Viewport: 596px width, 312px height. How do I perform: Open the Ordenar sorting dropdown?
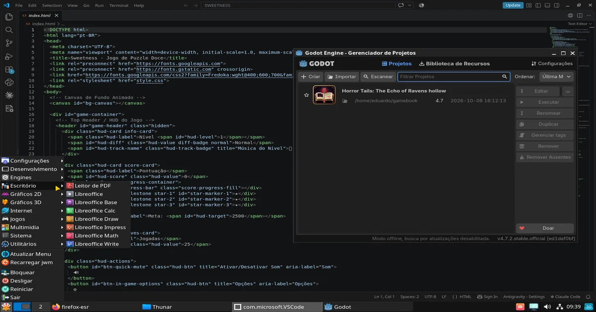point(556,77)
